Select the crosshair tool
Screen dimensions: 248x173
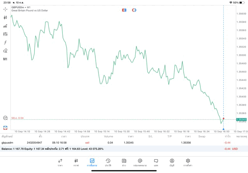pyautogui.click(x=5, y=9)
